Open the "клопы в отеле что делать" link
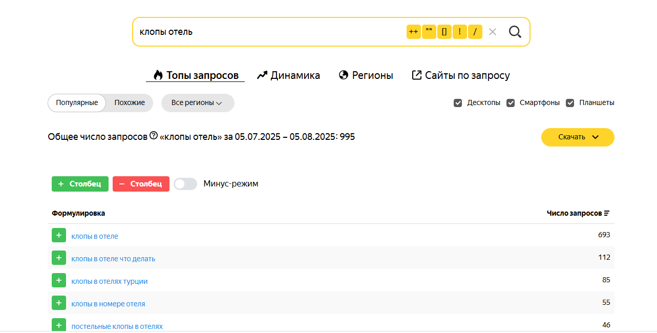 (113, 259)
